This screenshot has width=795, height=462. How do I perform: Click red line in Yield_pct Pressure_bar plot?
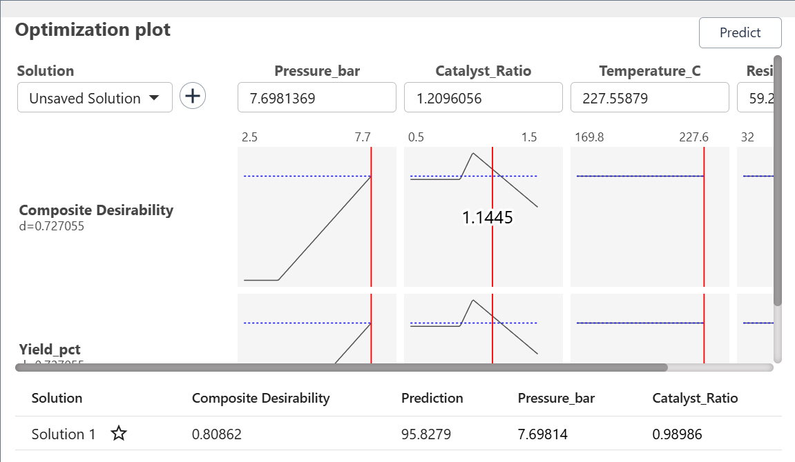pos(371,338)
